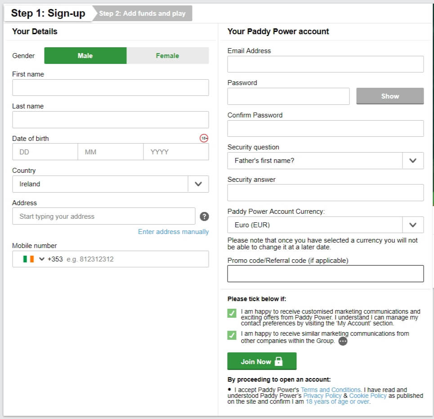Untick Group companies marketing checkbox

(x=232, y=335)
